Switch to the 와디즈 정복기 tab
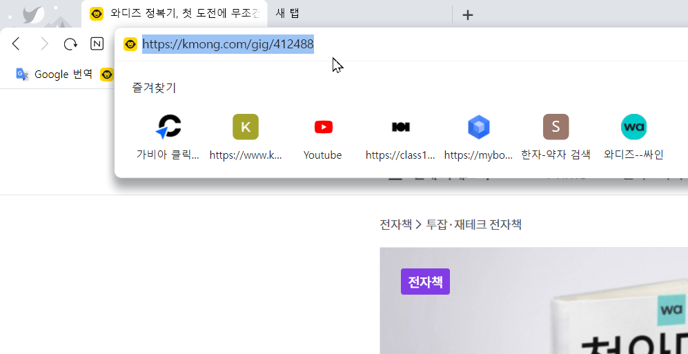This screenshot has width=688, height=354. pyautogui.click(x=175, y=14)
